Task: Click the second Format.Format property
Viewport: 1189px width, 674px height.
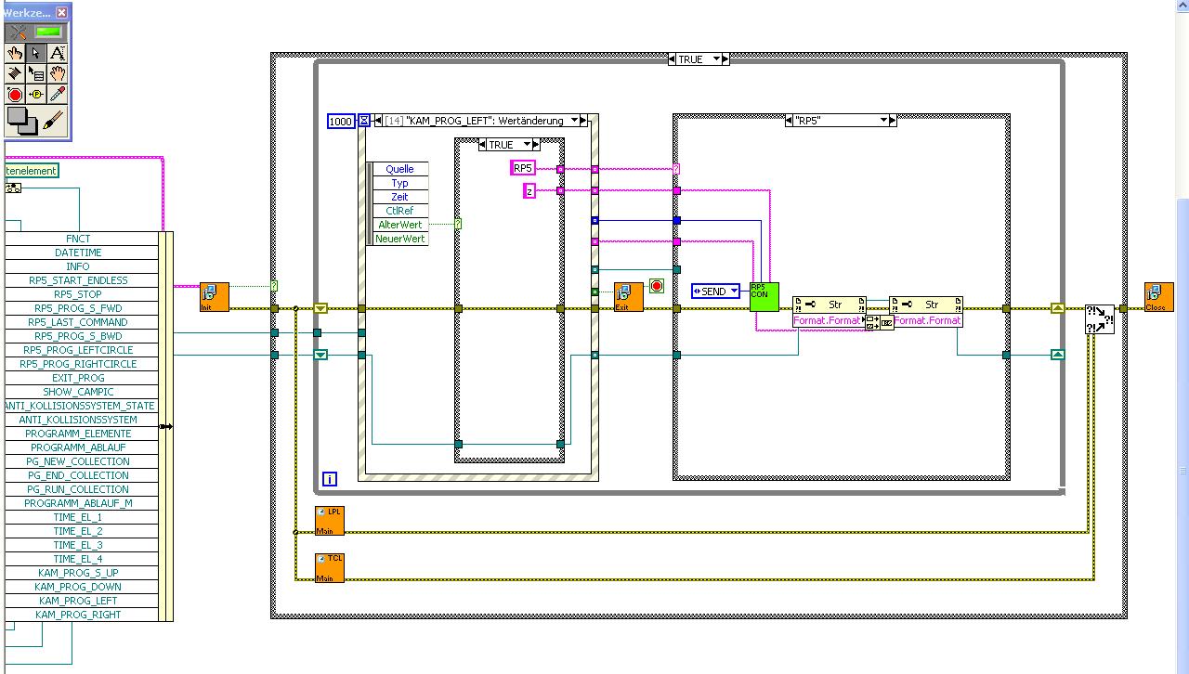Action: tap(927, 320)
